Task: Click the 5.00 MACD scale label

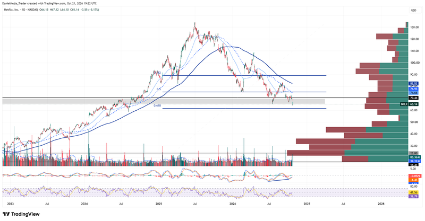Action: (413, 169)
